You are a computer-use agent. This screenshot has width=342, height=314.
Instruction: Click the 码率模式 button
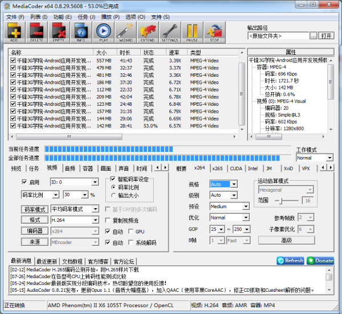click(35, 209)
